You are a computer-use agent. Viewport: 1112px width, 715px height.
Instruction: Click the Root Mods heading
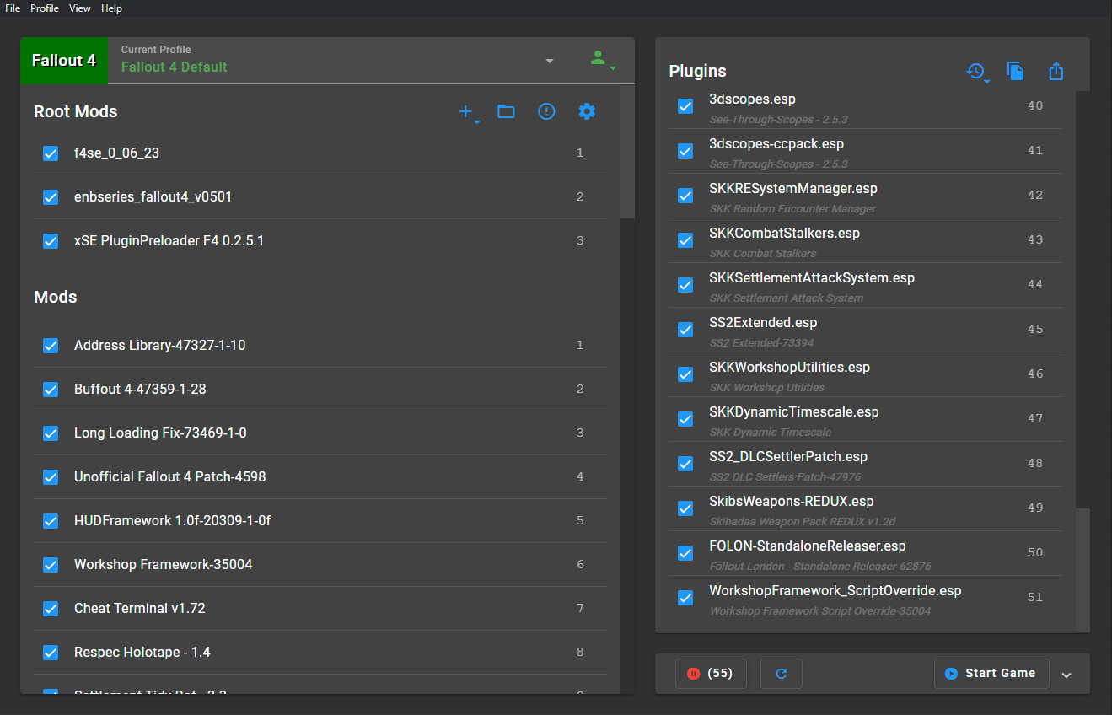point(76,112)
